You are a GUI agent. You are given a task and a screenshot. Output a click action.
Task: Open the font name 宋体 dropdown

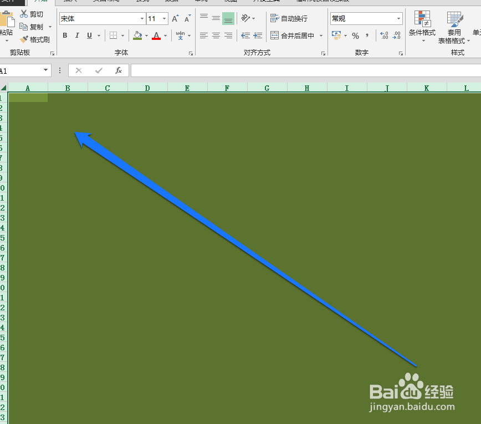coord(142,19)
